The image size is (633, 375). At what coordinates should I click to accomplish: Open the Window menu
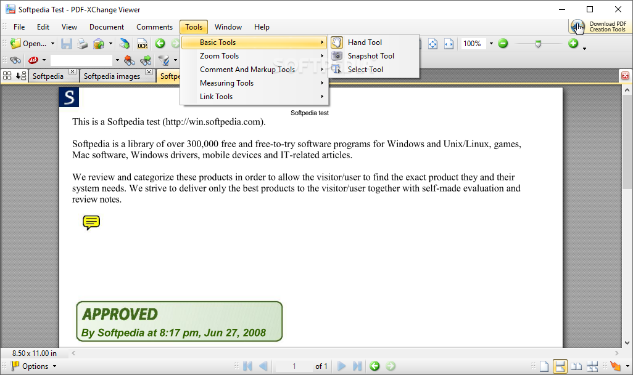pos(228,27)
